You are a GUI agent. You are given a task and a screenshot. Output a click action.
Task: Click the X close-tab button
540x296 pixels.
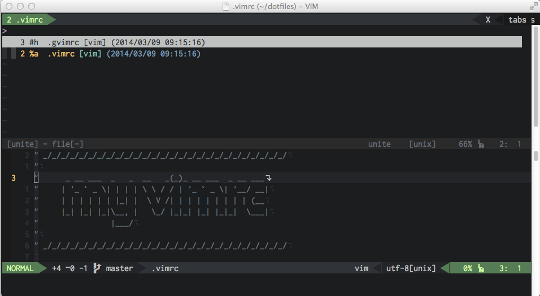tap(487, 20)
